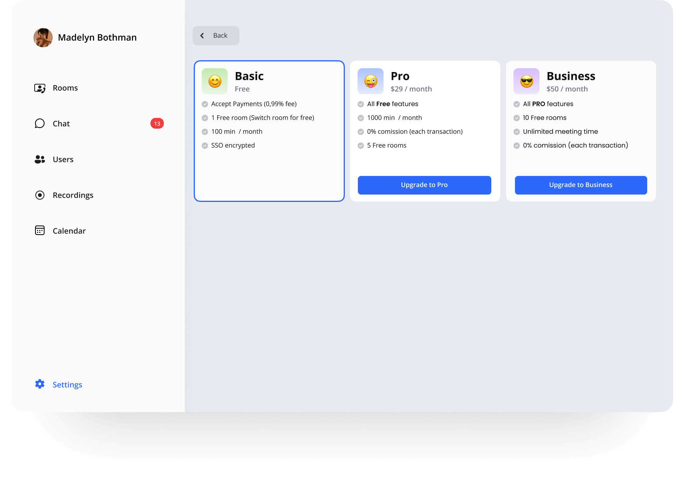Toggle the checkmark beside 5 Free rooms

tap(361, 145)
